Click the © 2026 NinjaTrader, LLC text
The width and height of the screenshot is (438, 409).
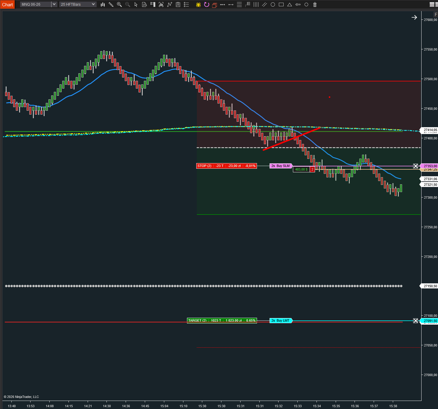point(21,397)
